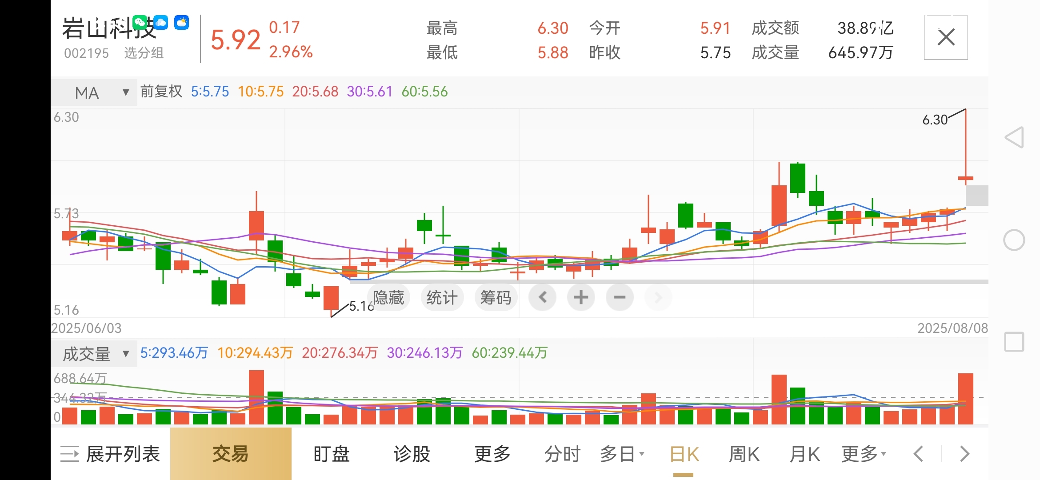The height and width of the screenshot is (480, 1040).
Task: Switch to 周K weekly tab
Action: (744, 454)
